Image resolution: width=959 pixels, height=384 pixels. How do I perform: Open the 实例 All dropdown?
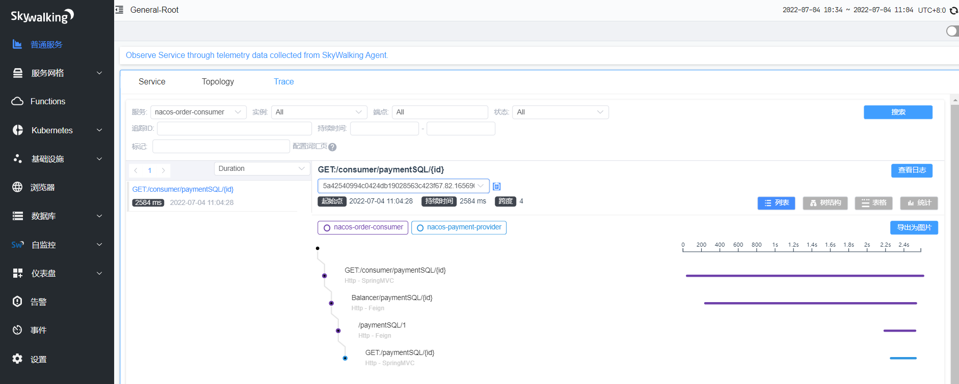pos(319,112)
